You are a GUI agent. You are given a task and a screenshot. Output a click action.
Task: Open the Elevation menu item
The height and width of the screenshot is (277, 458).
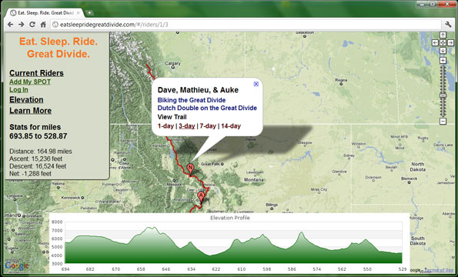point(26,100)
